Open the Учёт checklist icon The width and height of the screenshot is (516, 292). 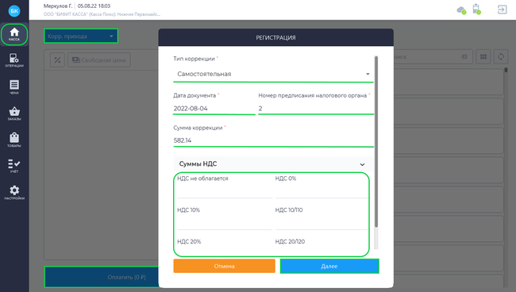[x=14, y=166]
